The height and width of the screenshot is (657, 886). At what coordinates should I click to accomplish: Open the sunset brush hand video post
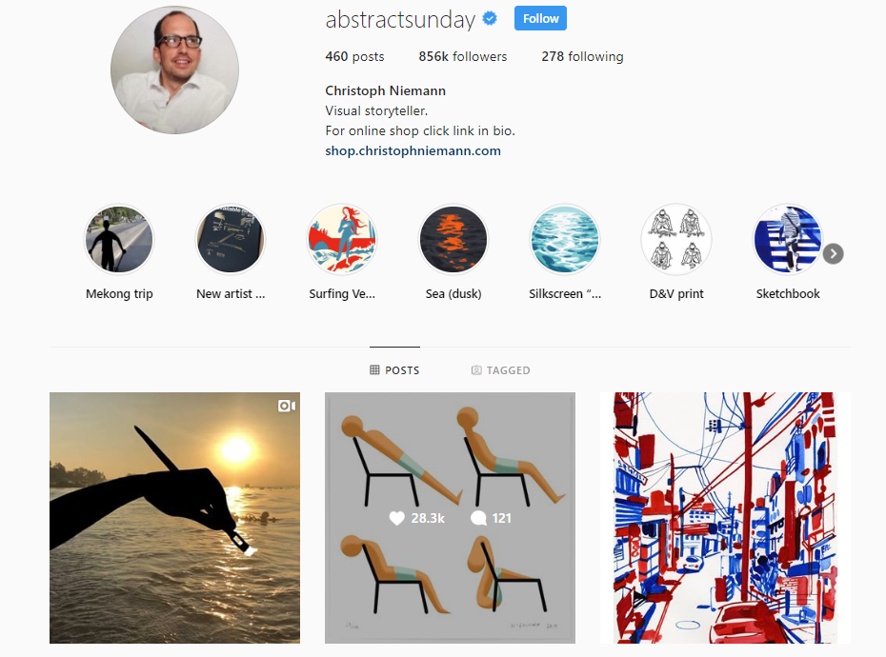(174, 518)
